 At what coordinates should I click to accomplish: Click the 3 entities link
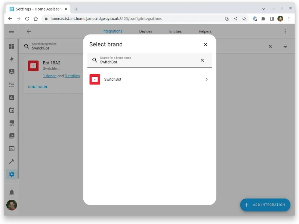72,76
